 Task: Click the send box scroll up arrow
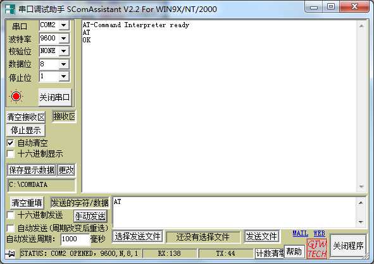(361, 203)
